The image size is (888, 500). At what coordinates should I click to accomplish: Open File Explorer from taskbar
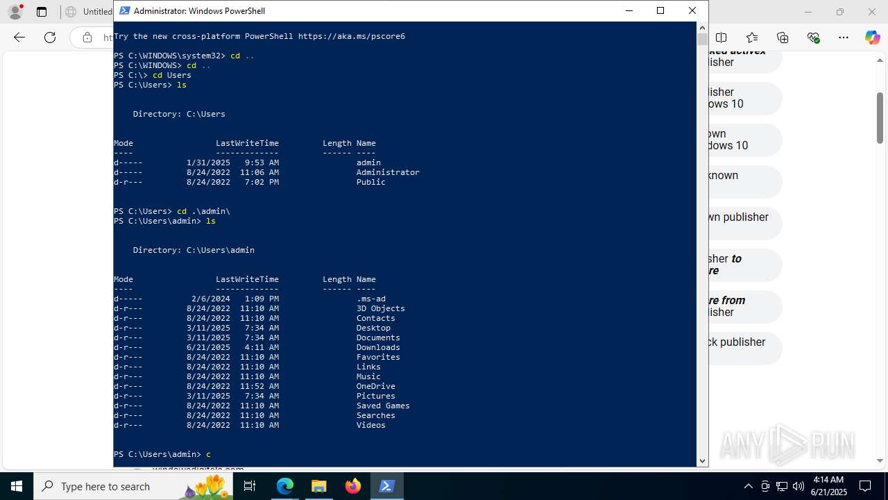(x=319, y=486)
